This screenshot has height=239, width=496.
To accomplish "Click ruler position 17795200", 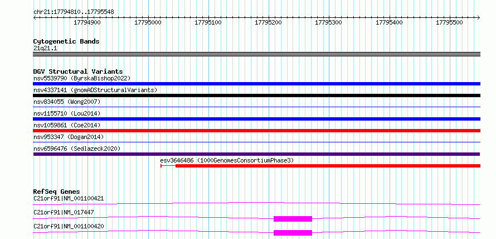I will coord(268,22).
